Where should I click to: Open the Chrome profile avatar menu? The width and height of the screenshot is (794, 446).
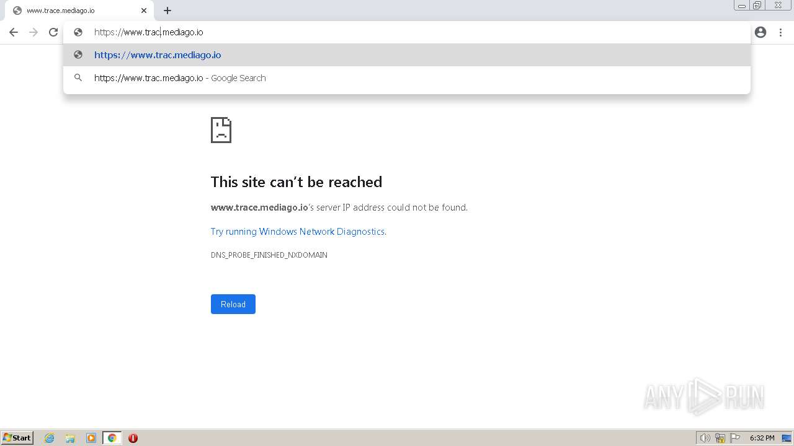pos(761,32)
